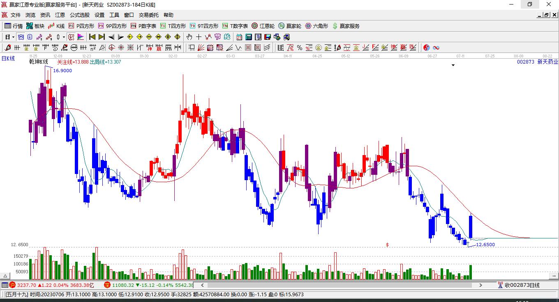Open the 帮助 menu

coord(169,15)
